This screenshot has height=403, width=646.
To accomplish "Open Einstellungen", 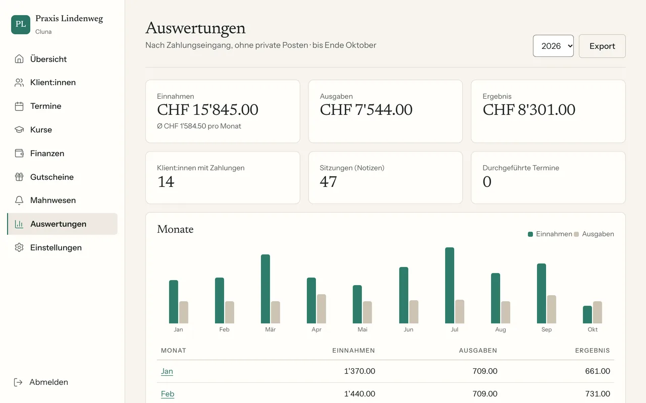I will click(x=63, y=247).
